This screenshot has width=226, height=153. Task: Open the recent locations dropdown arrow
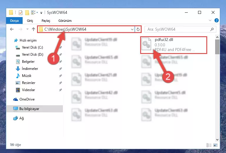(x=27, y=29)
